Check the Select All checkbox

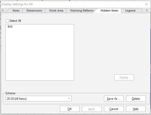tap(7, 21)
